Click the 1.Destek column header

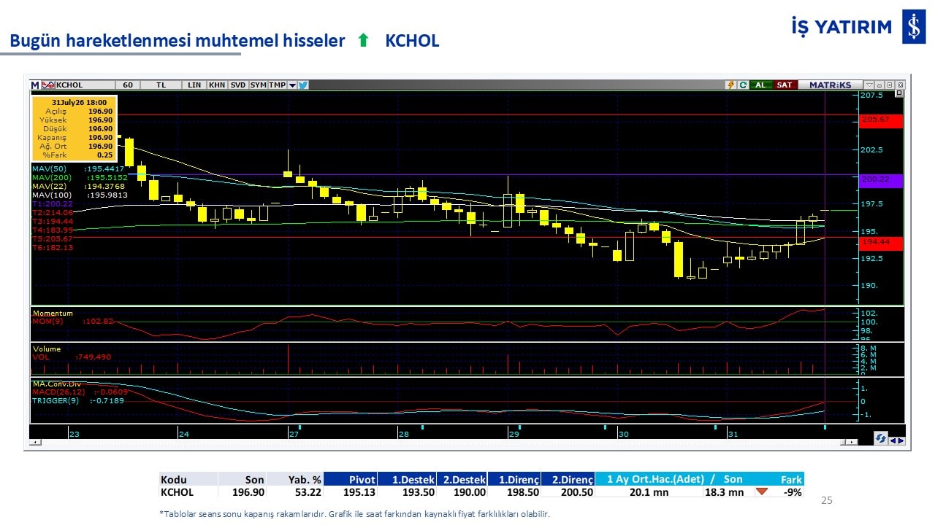coord(407,479)
